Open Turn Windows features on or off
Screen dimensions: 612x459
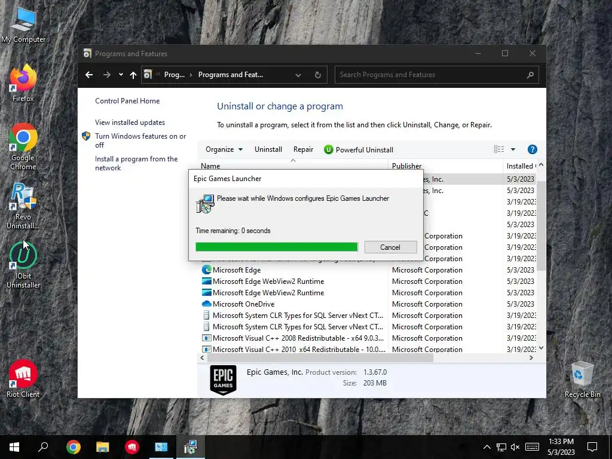click(x=140, y=140)
